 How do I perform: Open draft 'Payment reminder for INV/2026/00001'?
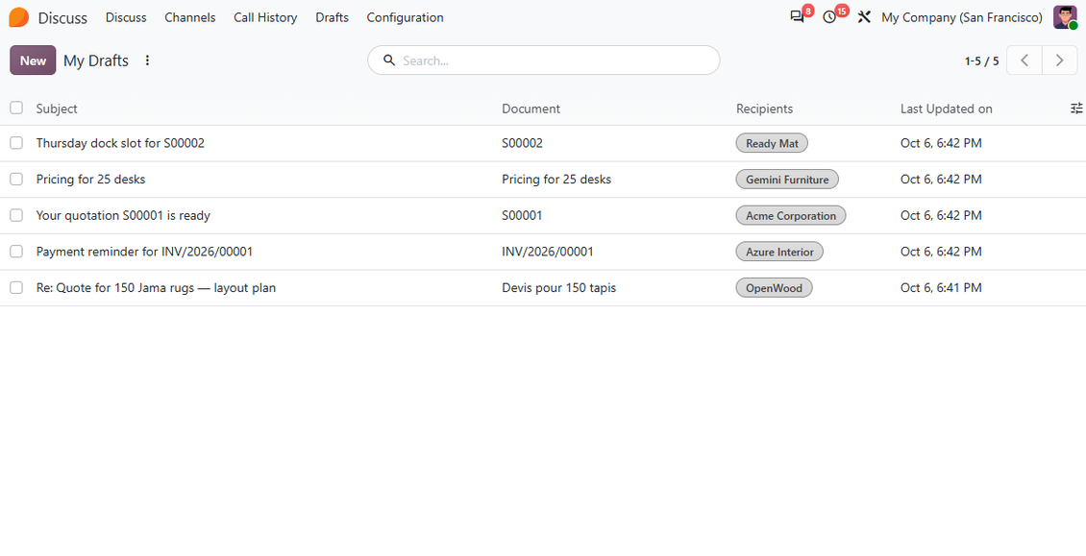(x=144, y=252)
